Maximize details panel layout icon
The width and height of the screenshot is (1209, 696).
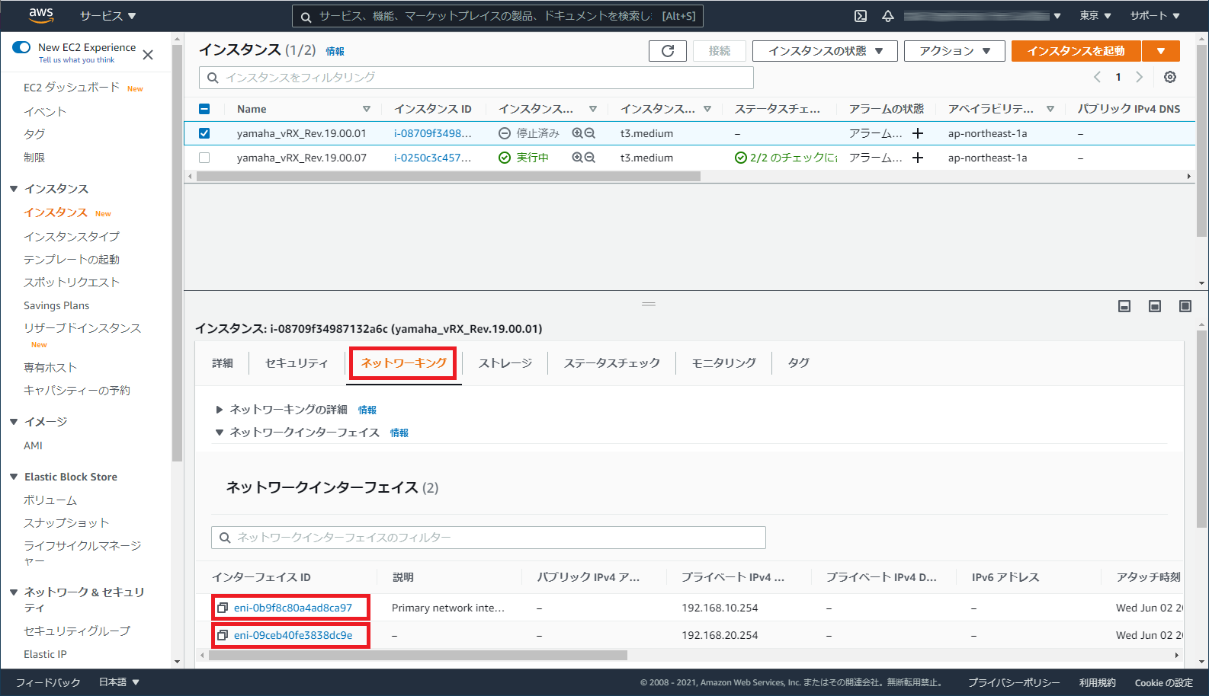tap(1185, 306)
